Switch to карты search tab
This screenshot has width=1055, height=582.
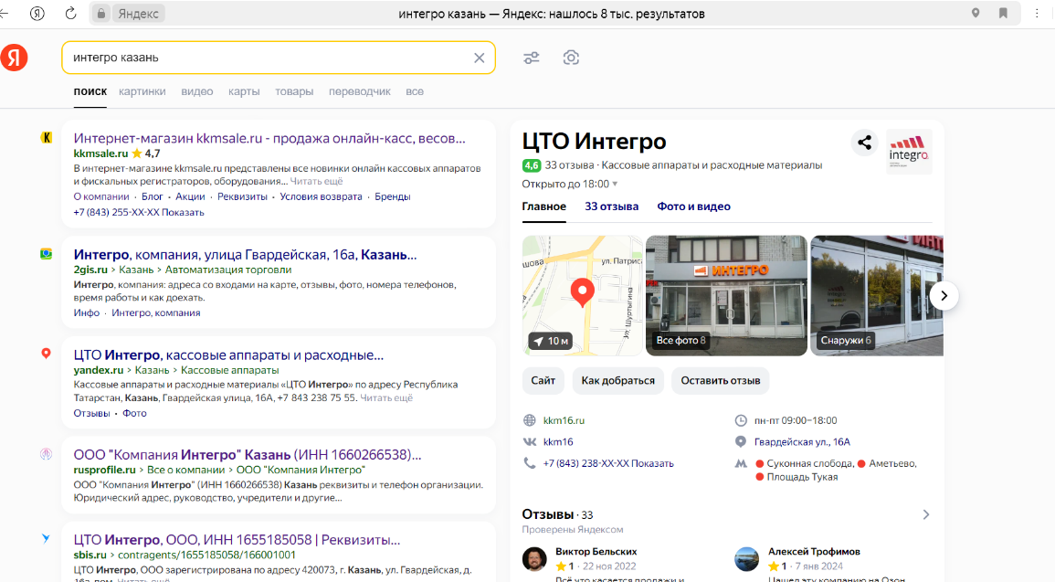(x=244, y=91)
